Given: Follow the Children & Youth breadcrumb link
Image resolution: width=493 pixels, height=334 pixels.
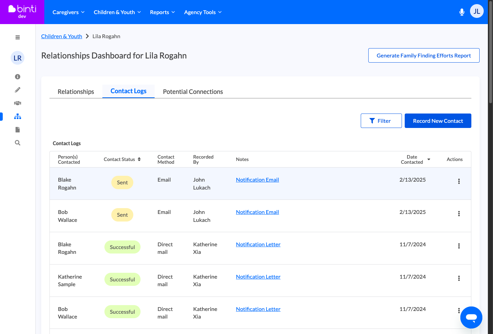Looking at the screenshot, I should tap(61, 36).
